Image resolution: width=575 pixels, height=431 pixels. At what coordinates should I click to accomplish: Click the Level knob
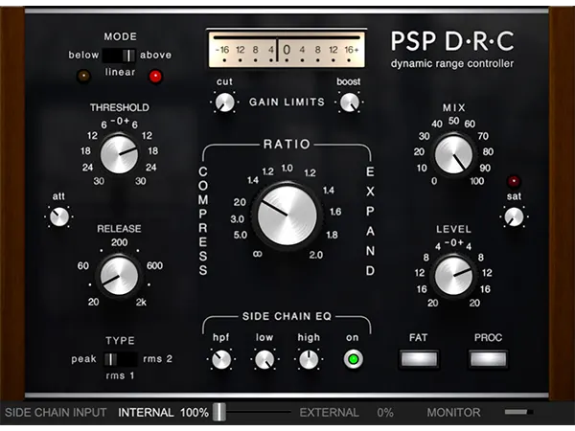tap(453, 276)
